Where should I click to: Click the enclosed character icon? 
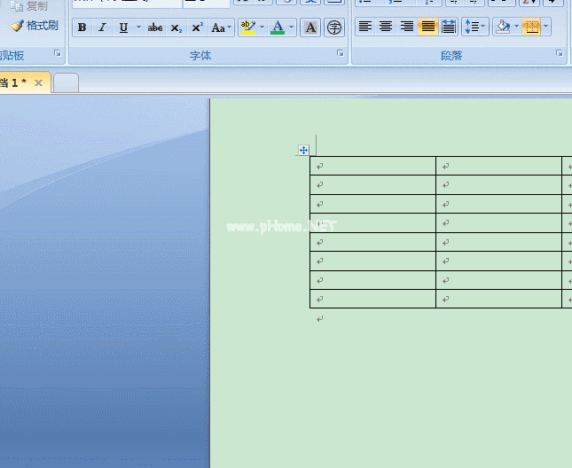click(334, 27)
